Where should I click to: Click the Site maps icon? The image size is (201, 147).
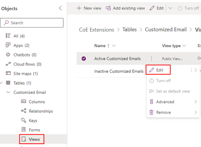(8, 73)
